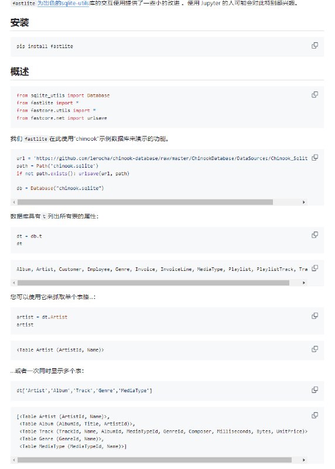Image resolution: width=335 pixels, height=469 pixels.
Task: Click right scroll arrow of bottom table output
Action: click(304, 460)
